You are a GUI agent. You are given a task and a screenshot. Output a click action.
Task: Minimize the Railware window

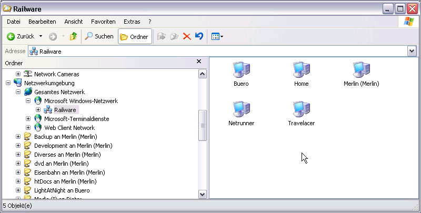(x=388, y=9)
